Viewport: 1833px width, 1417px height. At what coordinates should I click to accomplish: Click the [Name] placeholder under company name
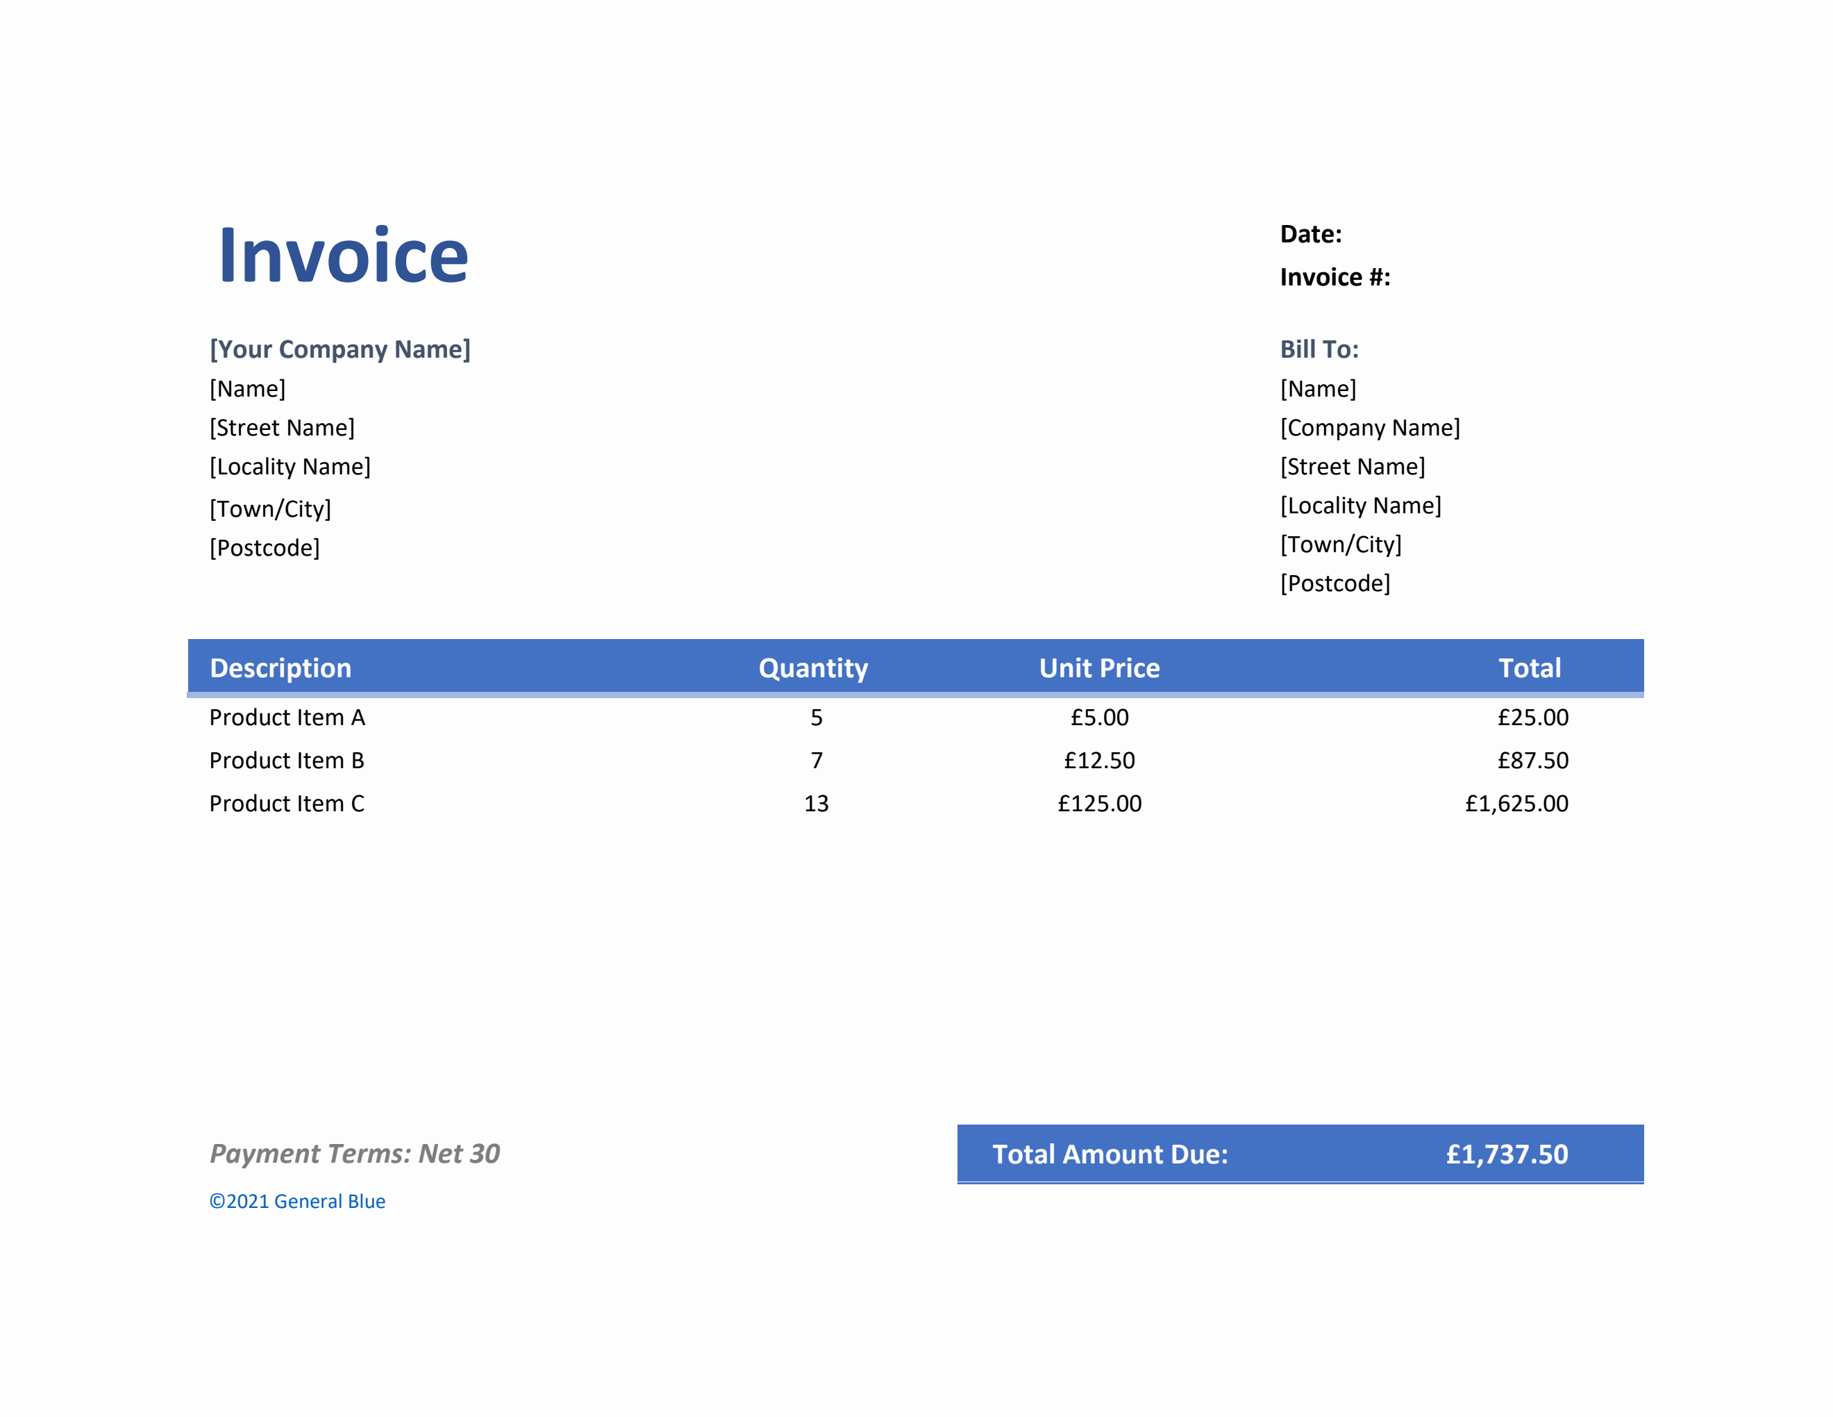[x=248, y=388]
